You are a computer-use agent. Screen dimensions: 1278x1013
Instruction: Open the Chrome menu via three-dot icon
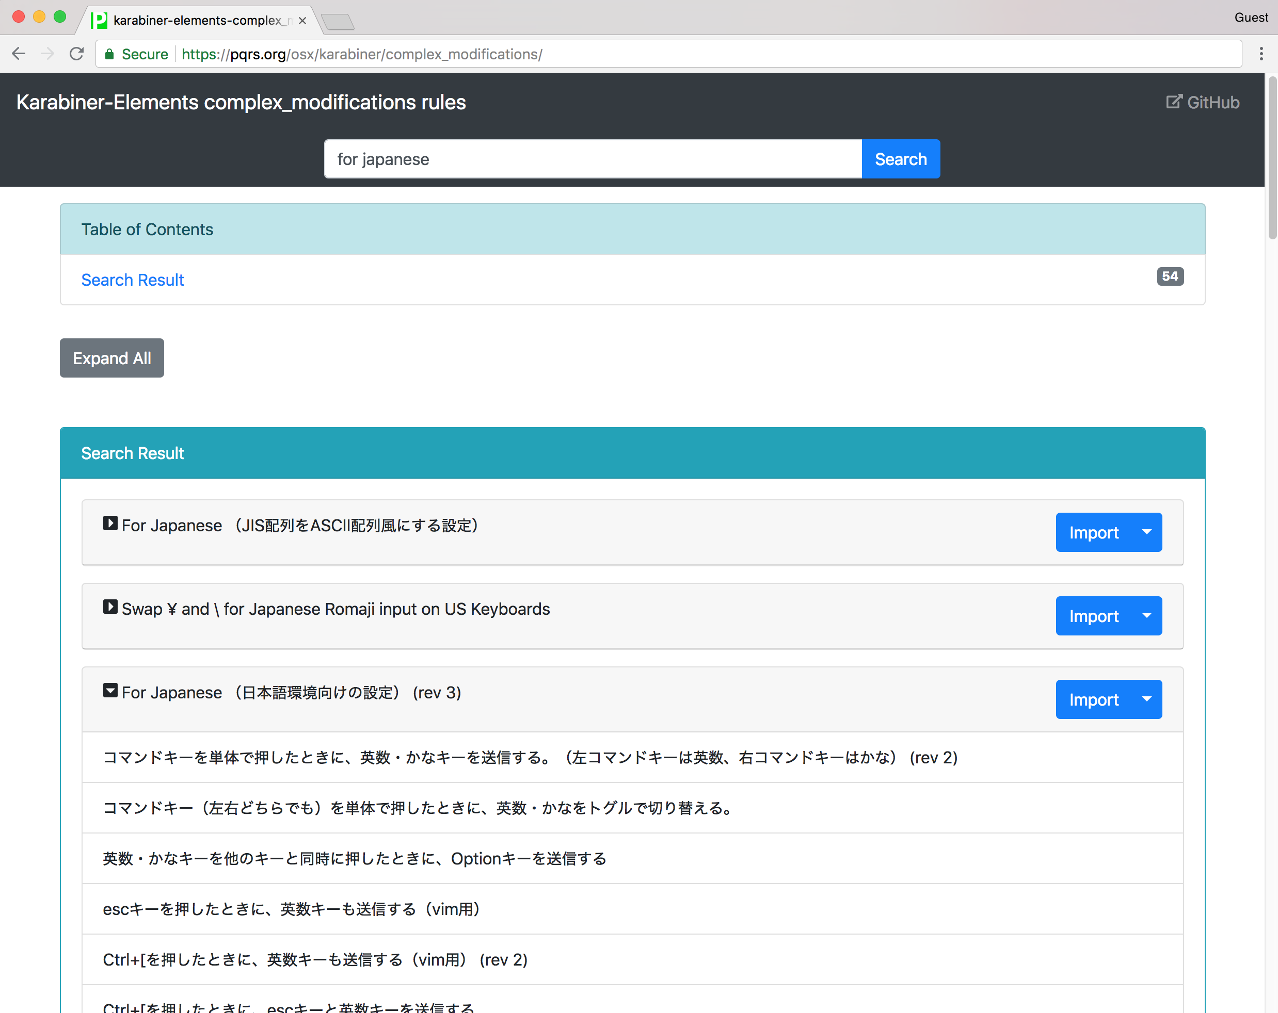[x=1260, y=53]
